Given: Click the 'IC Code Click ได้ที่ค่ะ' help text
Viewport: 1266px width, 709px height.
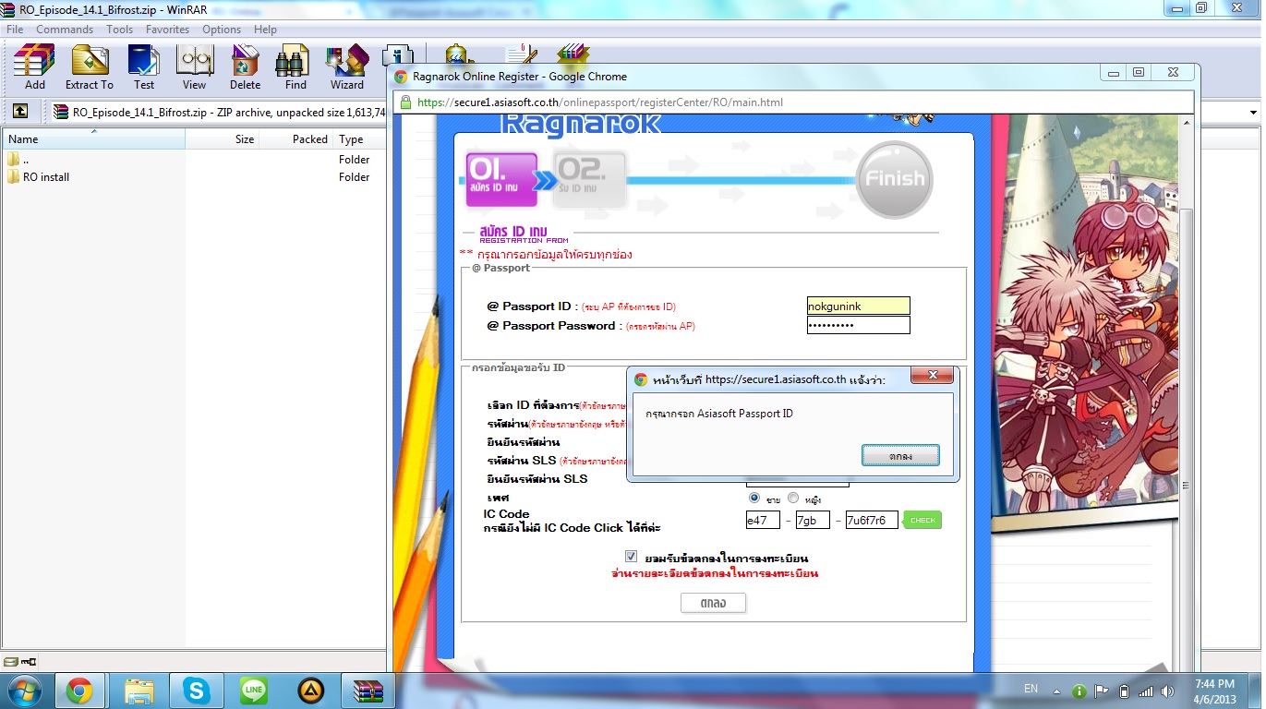Looking at the screenshot, I should 573,528.
